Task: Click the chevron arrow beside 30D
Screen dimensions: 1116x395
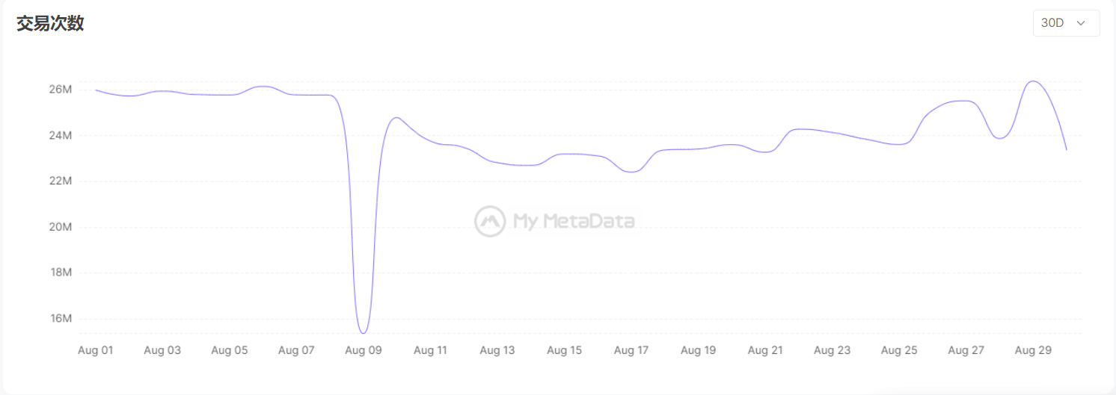Action: click(1081, 23)
